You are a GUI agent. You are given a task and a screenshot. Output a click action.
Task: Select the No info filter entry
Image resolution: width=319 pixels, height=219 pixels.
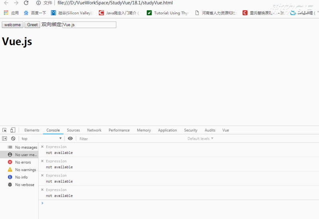(x=21, y=177)
